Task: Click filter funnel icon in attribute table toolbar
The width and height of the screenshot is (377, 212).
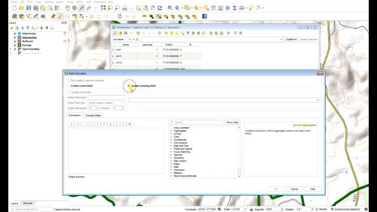Action: (x=188, y=33)
